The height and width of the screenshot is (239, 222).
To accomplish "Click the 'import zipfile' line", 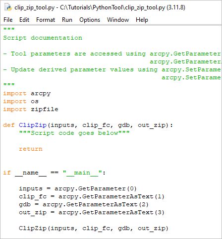I will pos(31,109).
